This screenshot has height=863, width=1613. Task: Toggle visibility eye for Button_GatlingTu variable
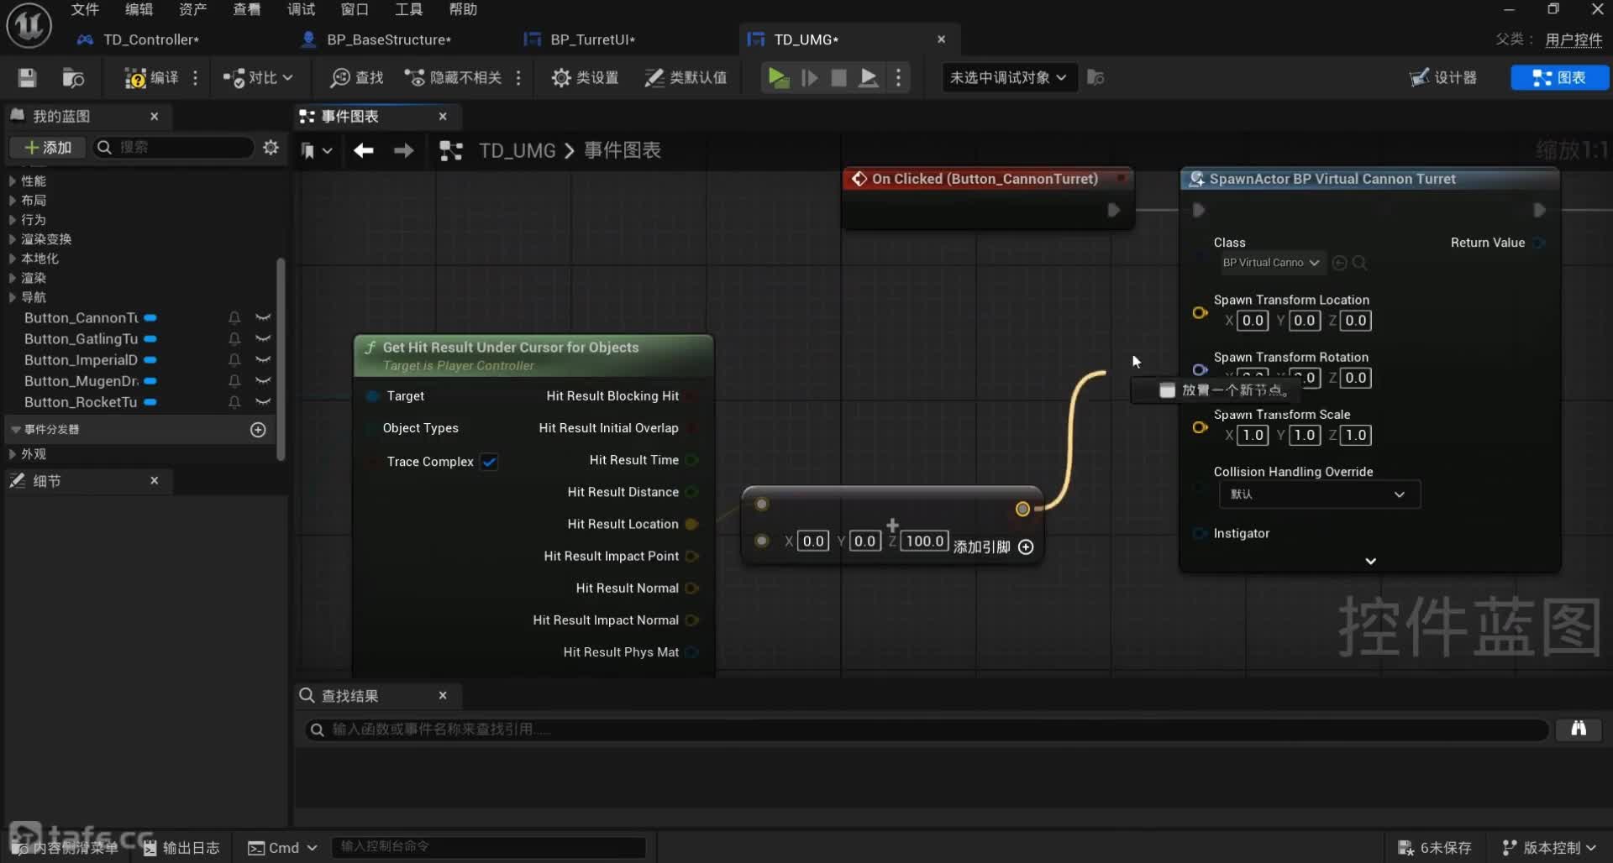pyautogui.click(x=263, y=339)
